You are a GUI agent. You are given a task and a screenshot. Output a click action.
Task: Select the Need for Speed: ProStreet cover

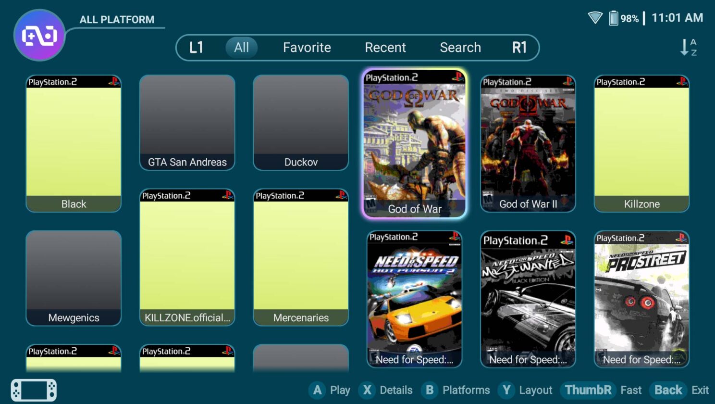(x=641, y=298)
